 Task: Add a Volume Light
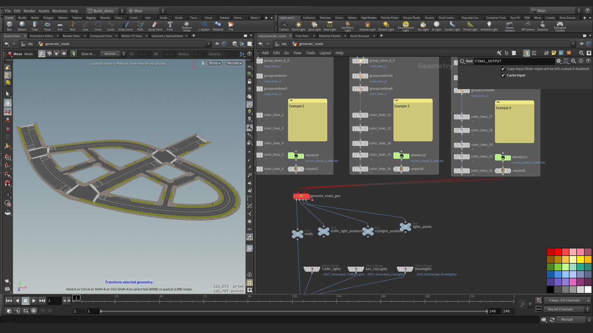tap(368, 26)
